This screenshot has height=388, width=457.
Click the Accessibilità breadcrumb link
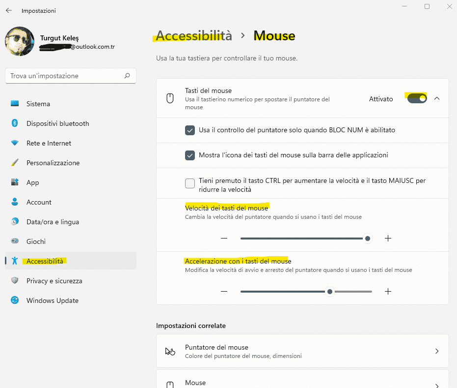pyautogui.click(x=193, y=36)
